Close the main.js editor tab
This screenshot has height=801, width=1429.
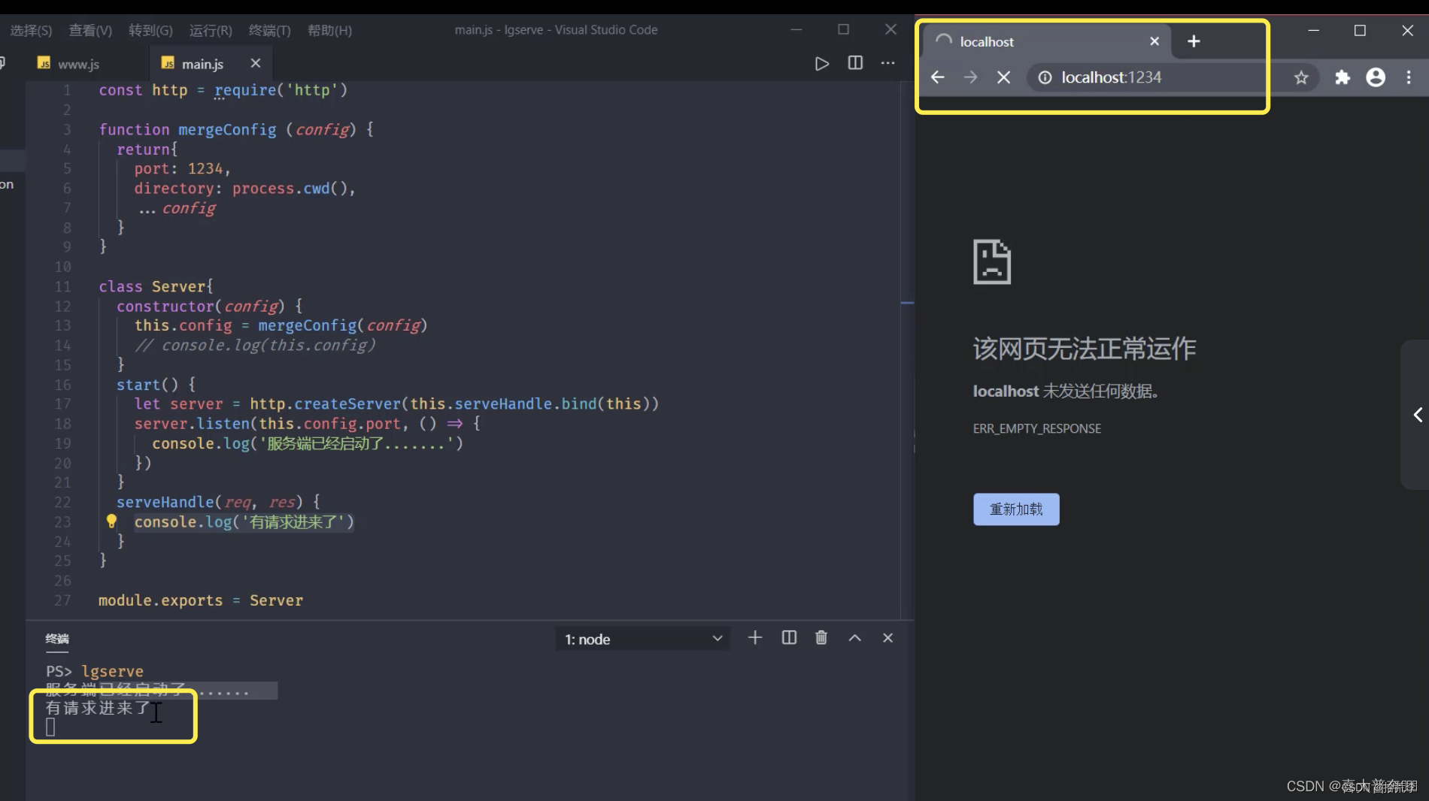click(x=256, y=63)
